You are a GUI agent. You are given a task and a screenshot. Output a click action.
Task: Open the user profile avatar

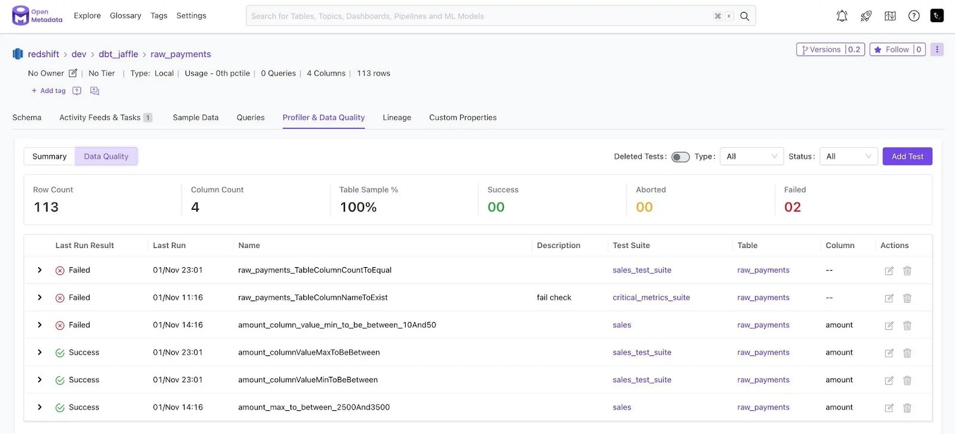[937, 16]
